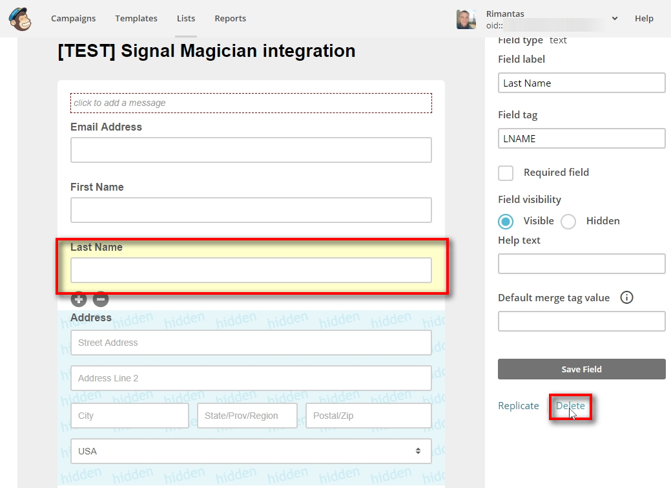Select the Hidden visibility option
The height and width of the screenshot is (488, 671).
[568, 221]
